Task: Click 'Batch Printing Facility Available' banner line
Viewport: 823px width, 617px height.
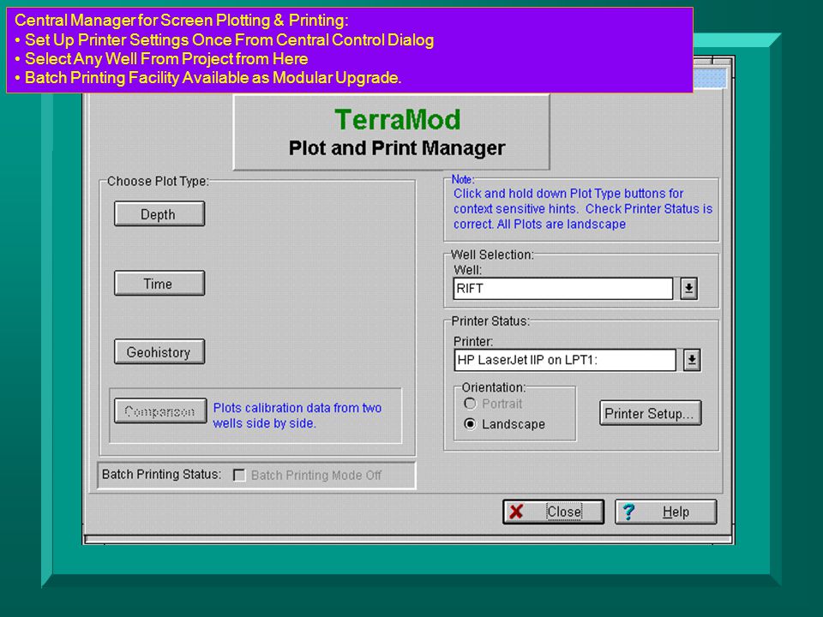Action: click(x=207, y=78)
